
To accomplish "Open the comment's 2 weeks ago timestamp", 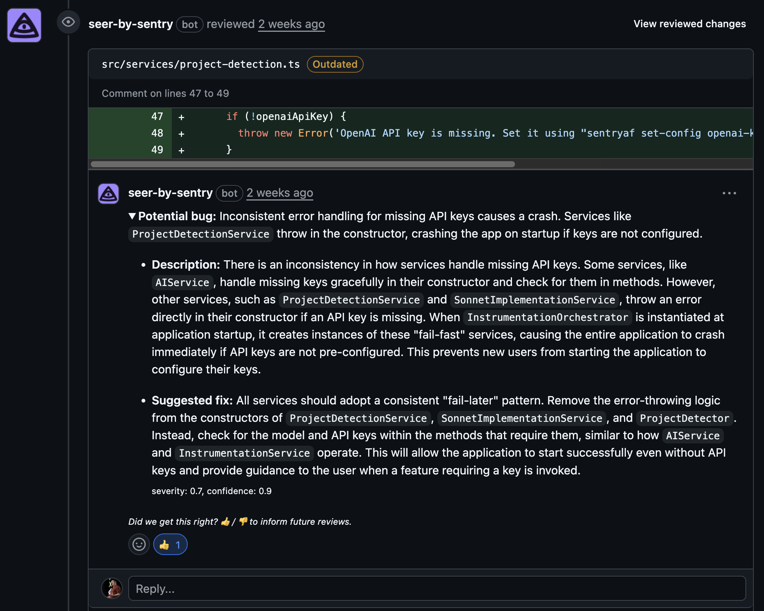I will (x=280, y=193).
